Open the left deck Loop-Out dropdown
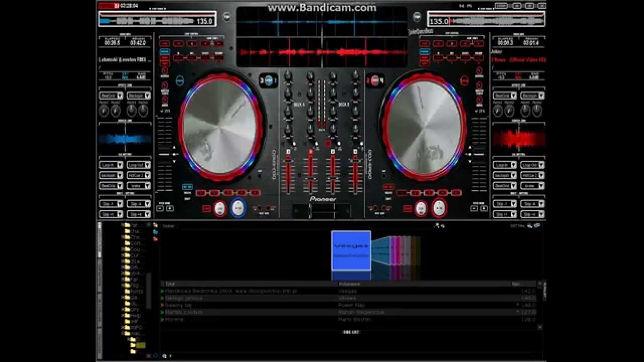 [138, 165]
